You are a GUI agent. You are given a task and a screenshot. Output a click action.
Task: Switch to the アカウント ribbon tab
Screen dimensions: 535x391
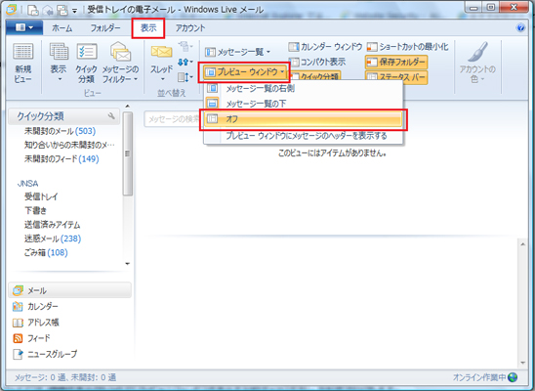pyautogui.click(x=190, y=28)
